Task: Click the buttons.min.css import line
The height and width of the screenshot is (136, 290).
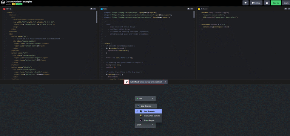Action: 137,17
